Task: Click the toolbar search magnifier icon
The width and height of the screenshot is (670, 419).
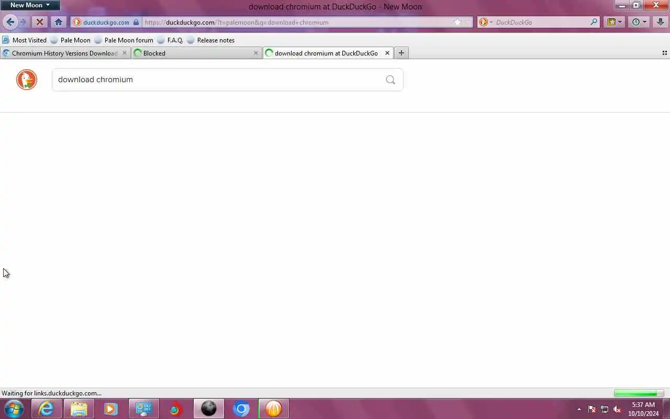Action: (x=594, y=22)
